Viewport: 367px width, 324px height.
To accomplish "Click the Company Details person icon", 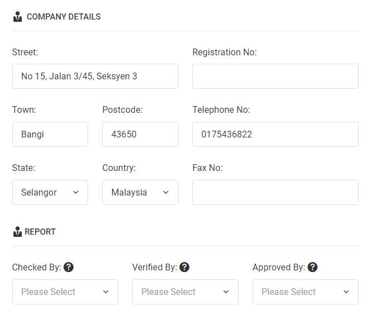I will [17, 17].
